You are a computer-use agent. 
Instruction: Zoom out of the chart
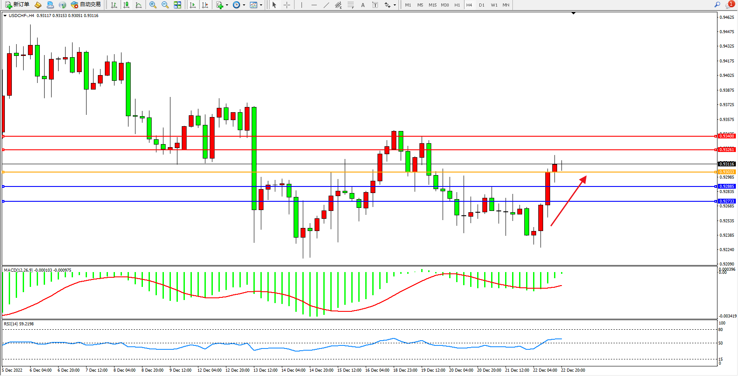point(165,5)
